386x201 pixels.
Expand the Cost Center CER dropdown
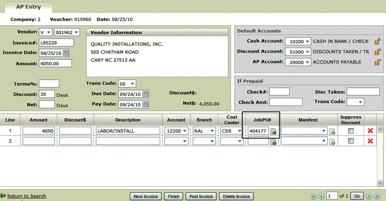click(239, 131)
